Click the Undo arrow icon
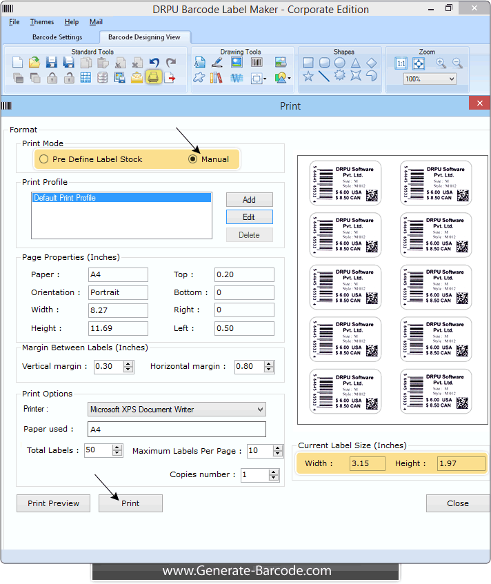 (153, 63)
